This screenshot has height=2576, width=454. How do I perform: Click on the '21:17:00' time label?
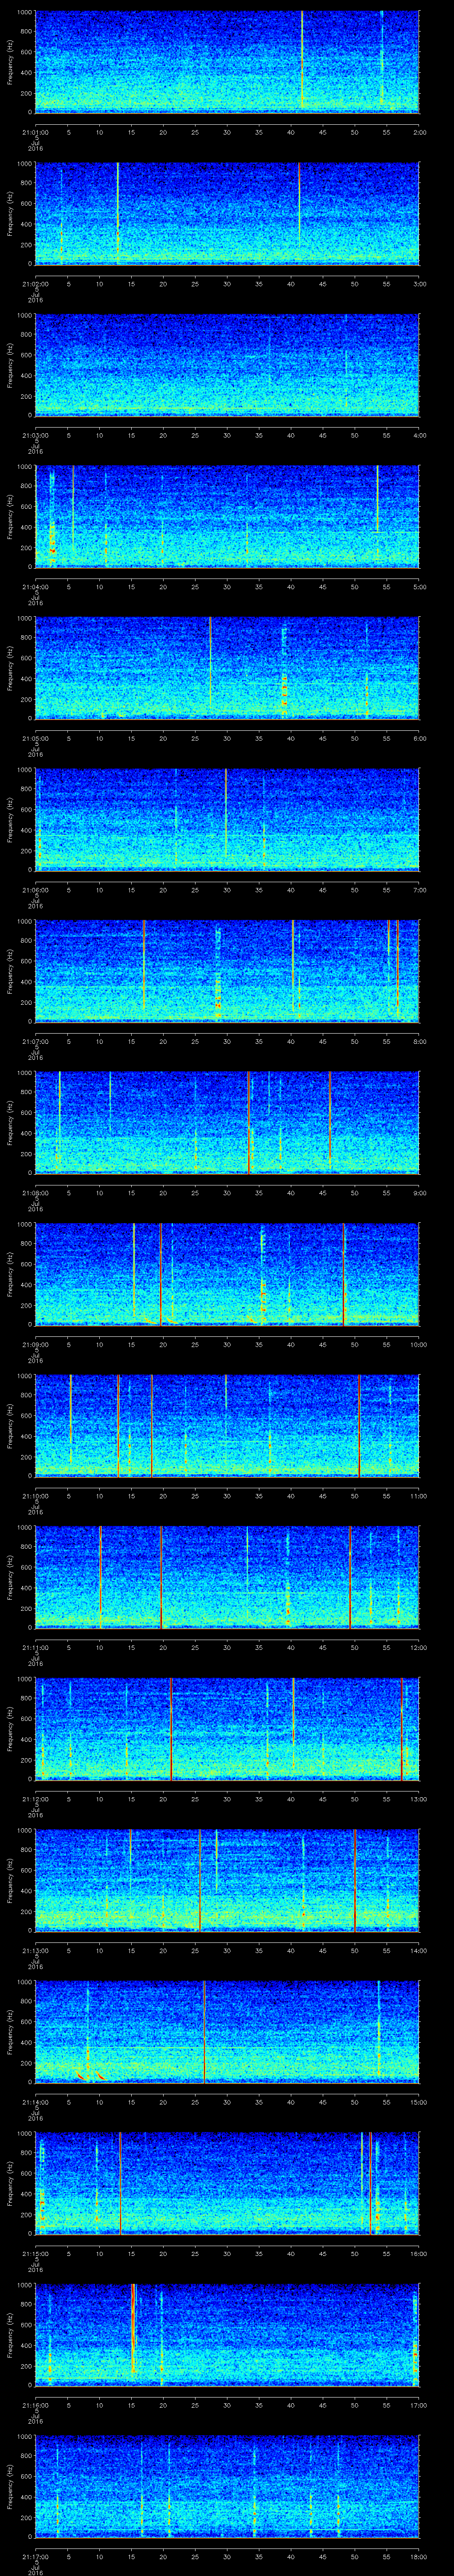tap(35, 2556)
